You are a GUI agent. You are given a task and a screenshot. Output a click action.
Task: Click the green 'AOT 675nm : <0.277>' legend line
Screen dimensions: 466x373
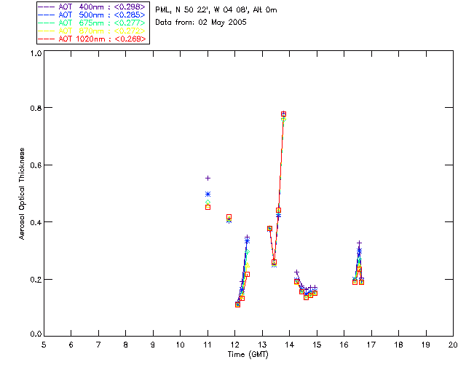92,23
